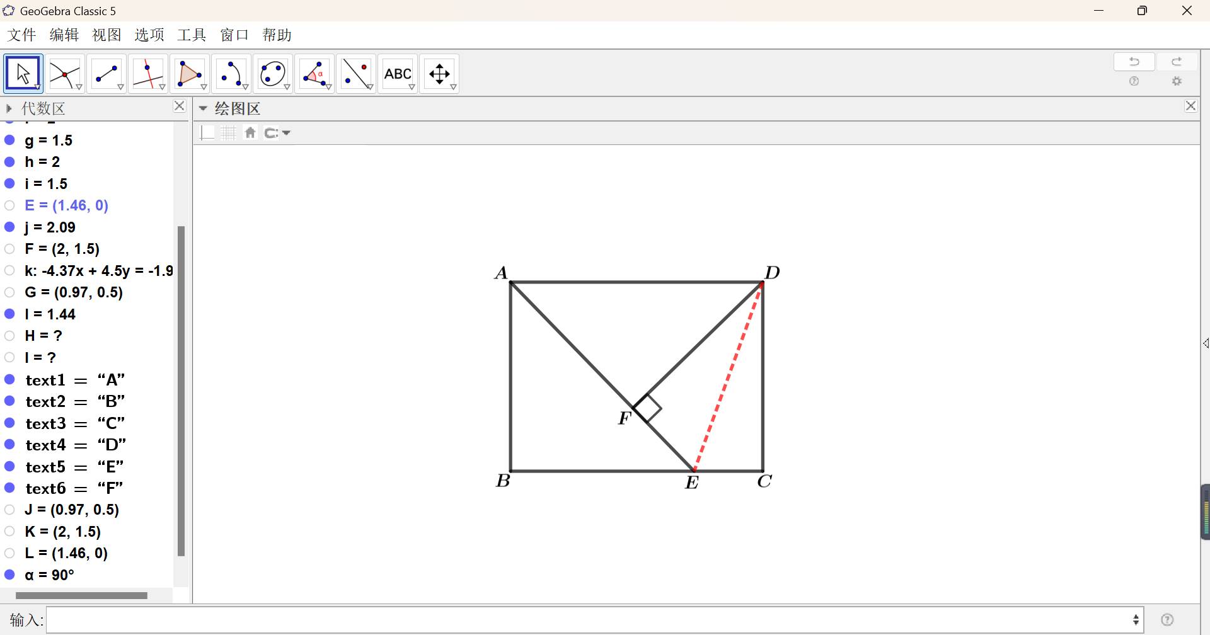Activate the Circle with center tool
The width and height of the screenshot is (1210, 635).
click(x=273, y=74)
